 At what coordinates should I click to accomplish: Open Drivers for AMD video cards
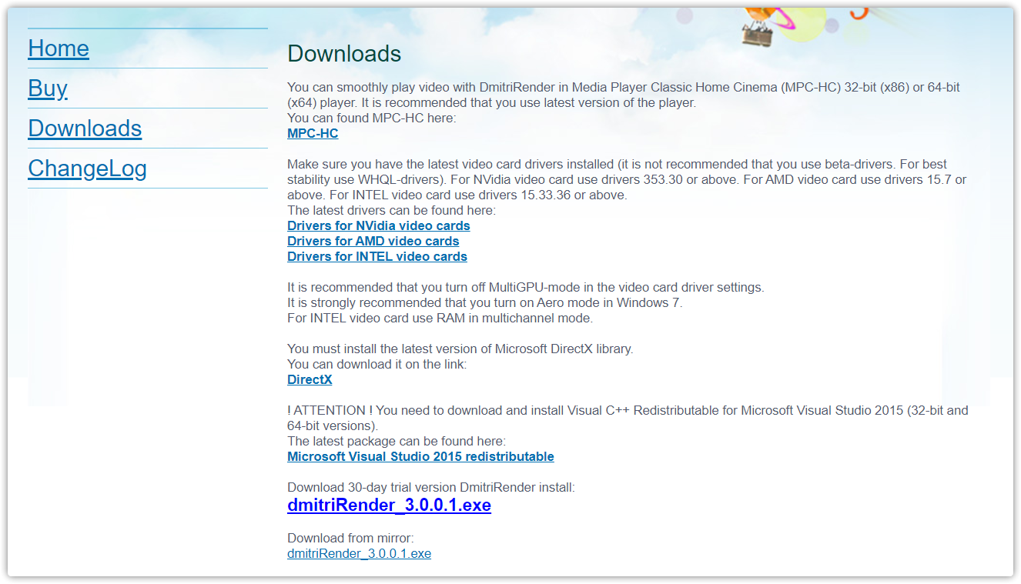click(373, 241)
